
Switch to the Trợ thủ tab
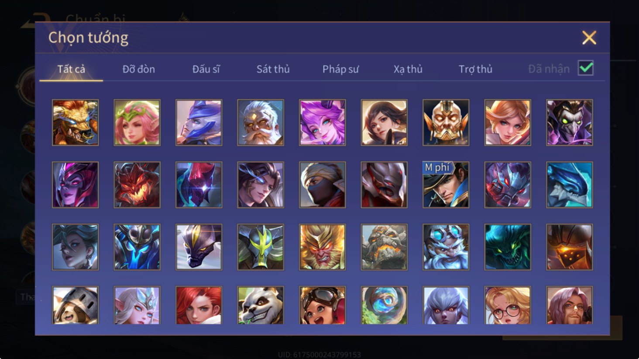(475, 69)
